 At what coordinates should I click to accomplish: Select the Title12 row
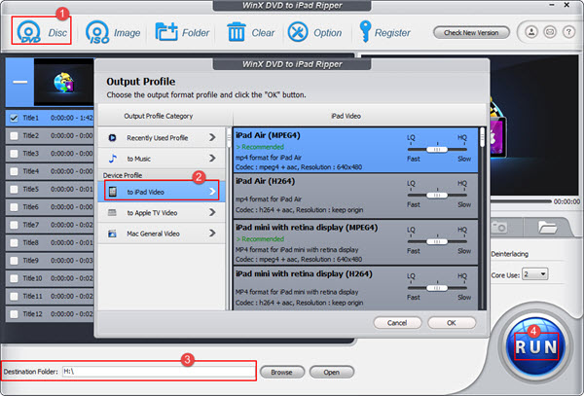(x=50, y=314)
